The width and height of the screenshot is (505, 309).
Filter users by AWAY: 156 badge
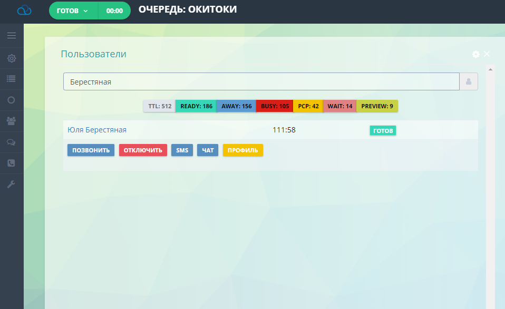pyautogui.click(x=236, y=106)
